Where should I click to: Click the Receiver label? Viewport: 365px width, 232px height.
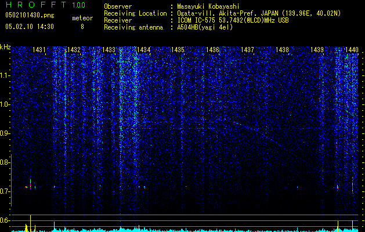[118, 20]
